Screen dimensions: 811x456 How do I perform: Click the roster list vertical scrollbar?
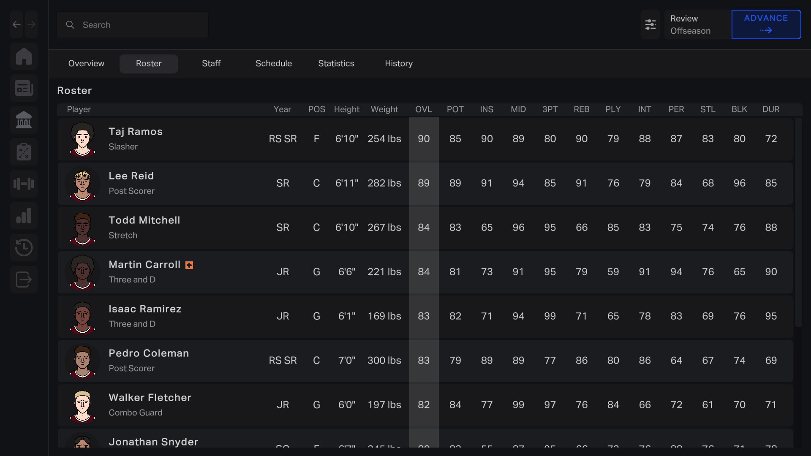coord(798,223)
